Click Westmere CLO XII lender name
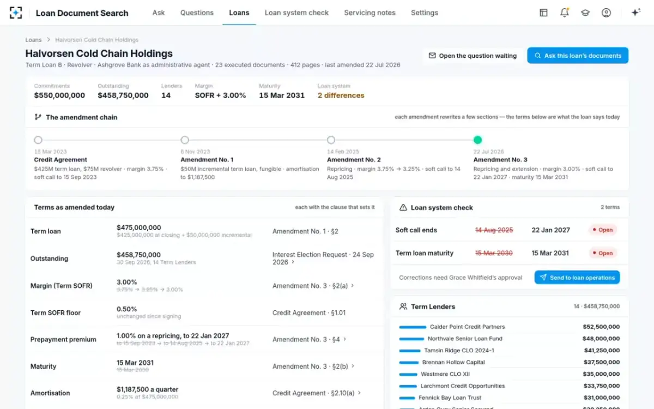The image size is (654, 409). [x=445, y=374]
